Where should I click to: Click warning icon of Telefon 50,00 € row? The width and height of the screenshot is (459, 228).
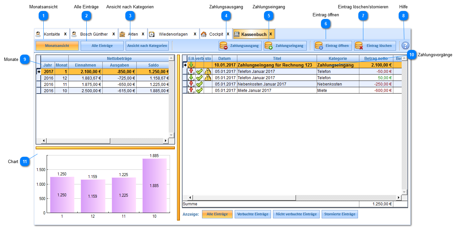tap(208, 78)
